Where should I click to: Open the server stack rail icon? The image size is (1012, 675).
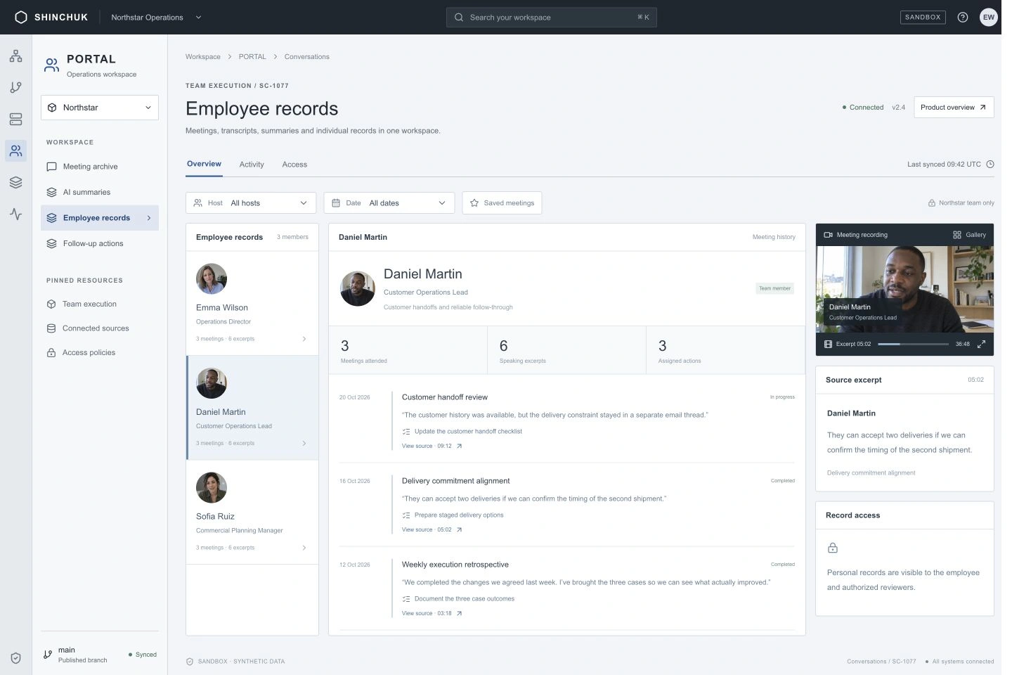(15, 120)
